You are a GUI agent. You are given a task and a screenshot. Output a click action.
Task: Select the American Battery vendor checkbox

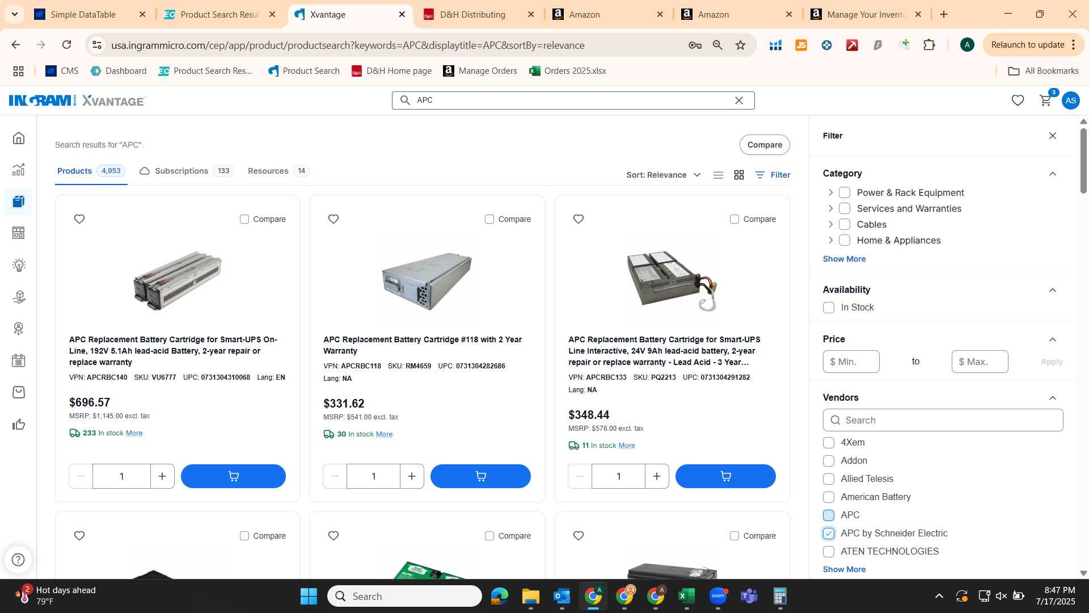[829, 497]
